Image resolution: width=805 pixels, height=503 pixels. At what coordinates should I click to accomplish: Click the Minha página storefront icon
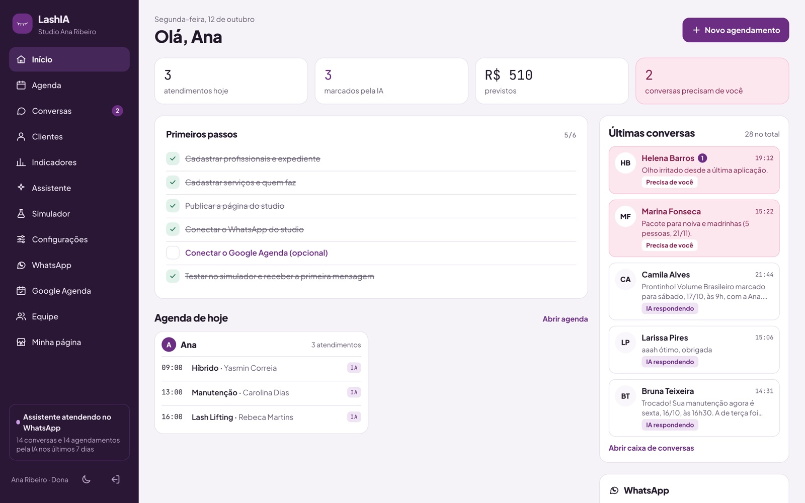(21, 342)
